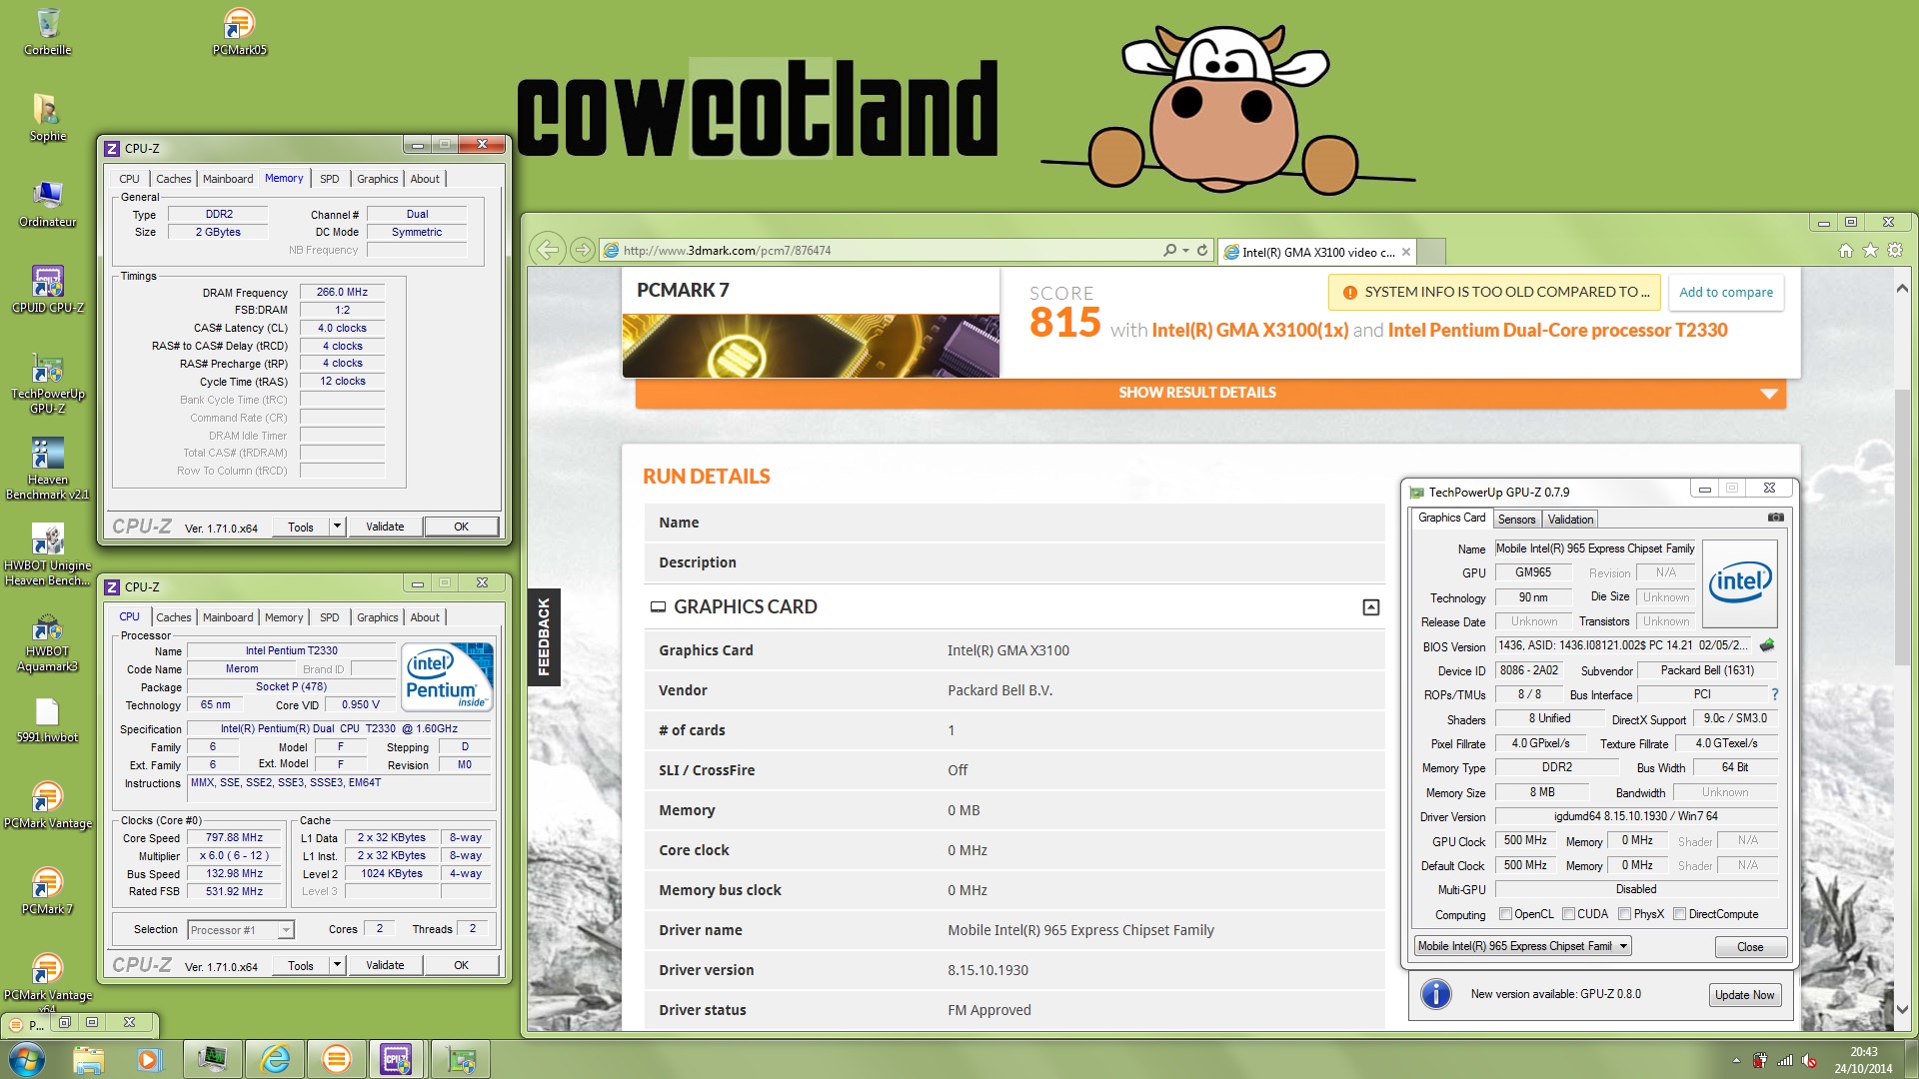Launch PCMark Vantage x64 desktop shortcut
Viewport: 1919px width, 1079px height.
(47, 981)
